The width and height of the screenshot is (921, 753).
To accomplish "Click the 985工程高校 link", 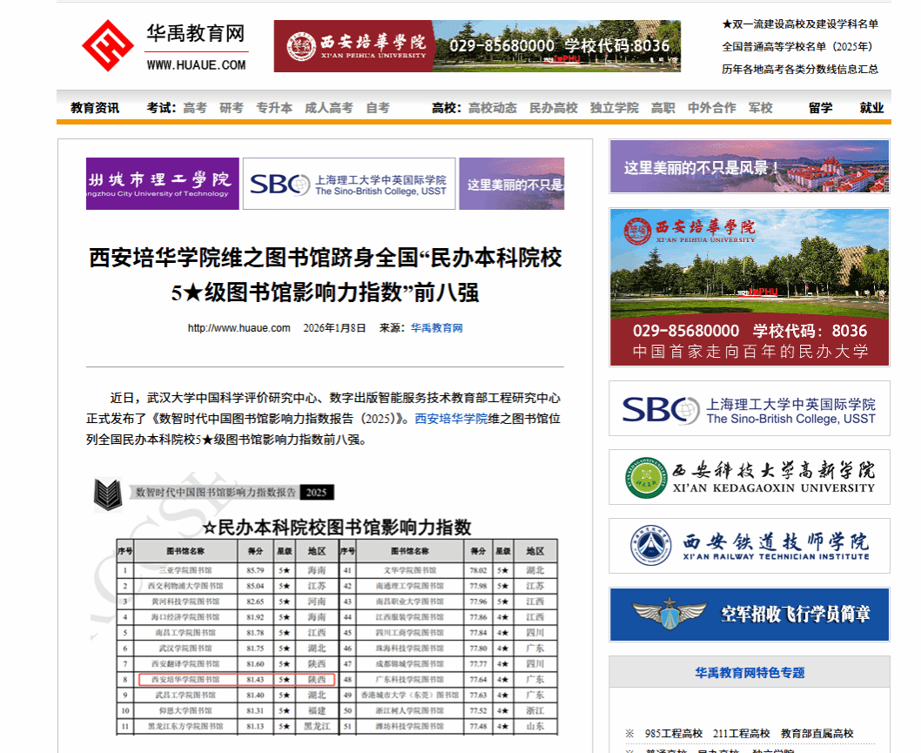I will tap(673, 734).
